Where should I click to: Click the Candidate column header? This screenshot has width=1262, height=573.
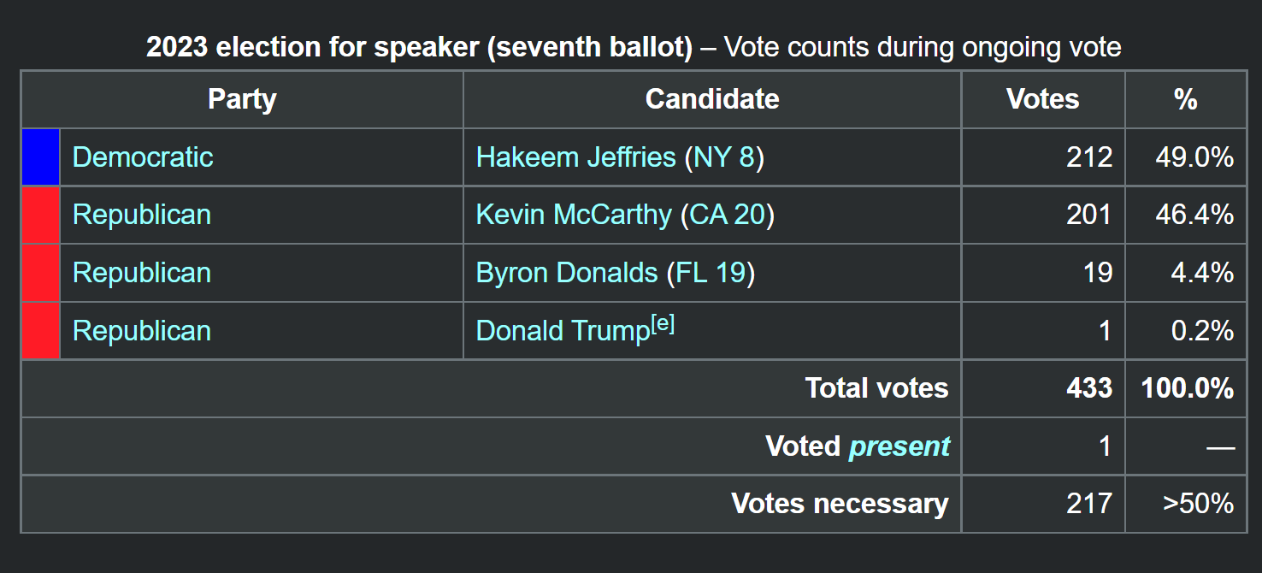(x=711, y=99)
